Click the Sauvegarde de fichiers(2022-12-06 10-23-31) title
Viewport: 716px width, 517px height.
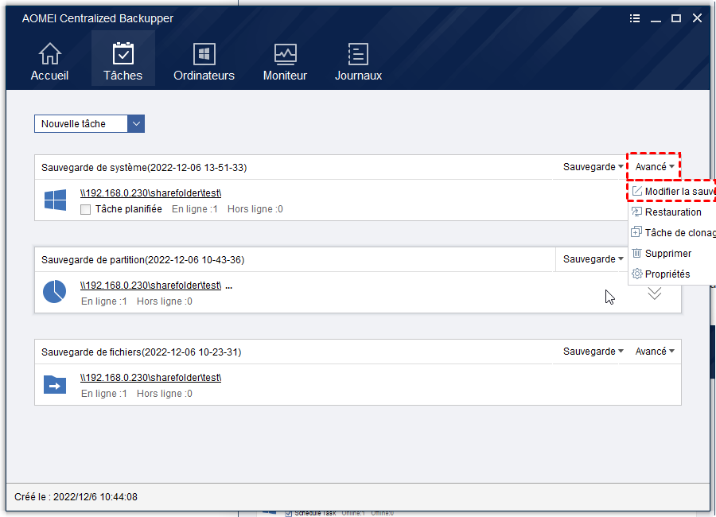pos(141,352)
